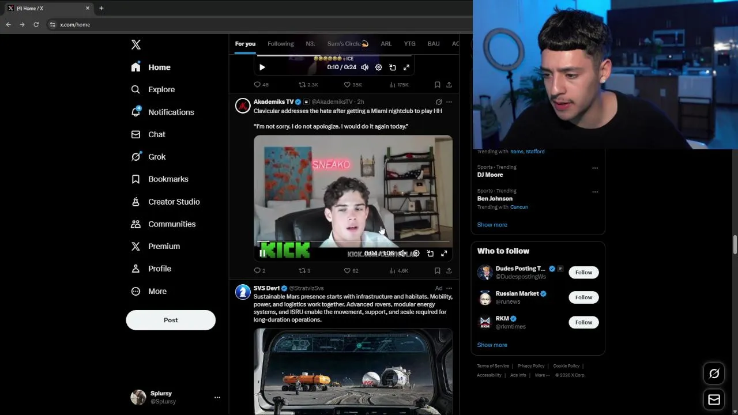Open more options on Akademiks post
Image resolution: width=738 pixels, height=415 pixels.
[449, 102]
